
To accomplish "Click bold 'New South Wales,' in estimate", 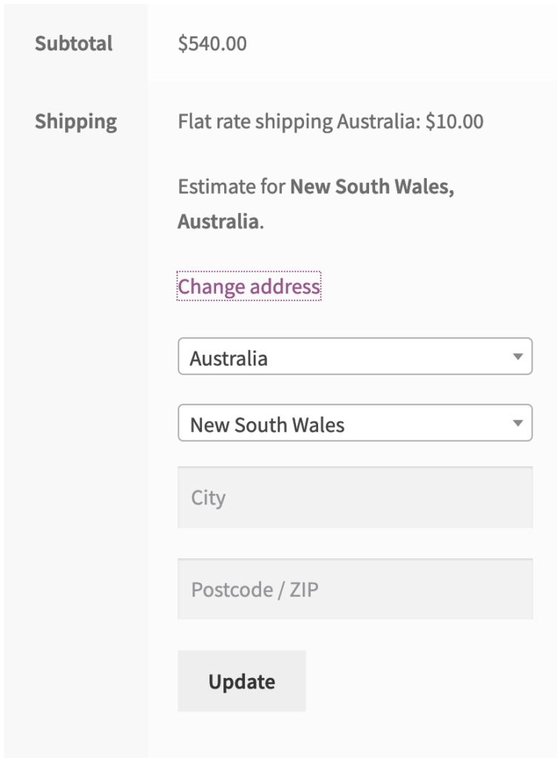I will (x=373, y=187).
